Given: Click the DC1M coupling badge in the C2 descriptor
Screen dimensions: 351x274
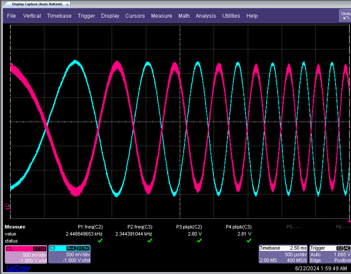Looking at the screenshot, I should pyautogui.click(x=40, y=248).
